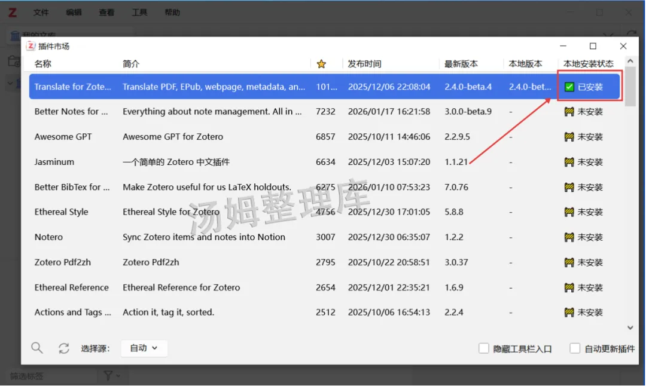
Task: Click description 一个简单的 Zotero 中文插件
Action: point(176,162)
